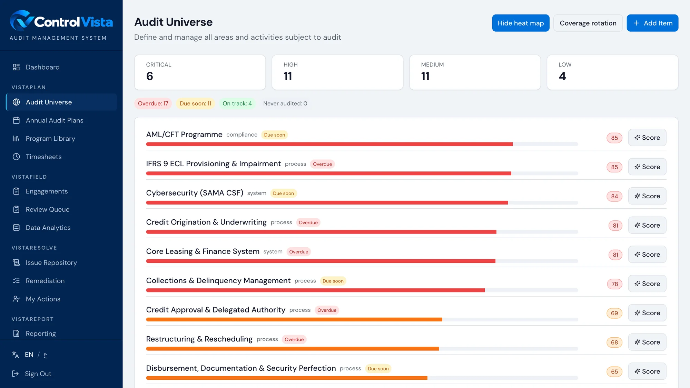The width and height of the screenshot is (690, 388).
Task: Click the 85 score badge for AML/CFT
Action: 614,138
